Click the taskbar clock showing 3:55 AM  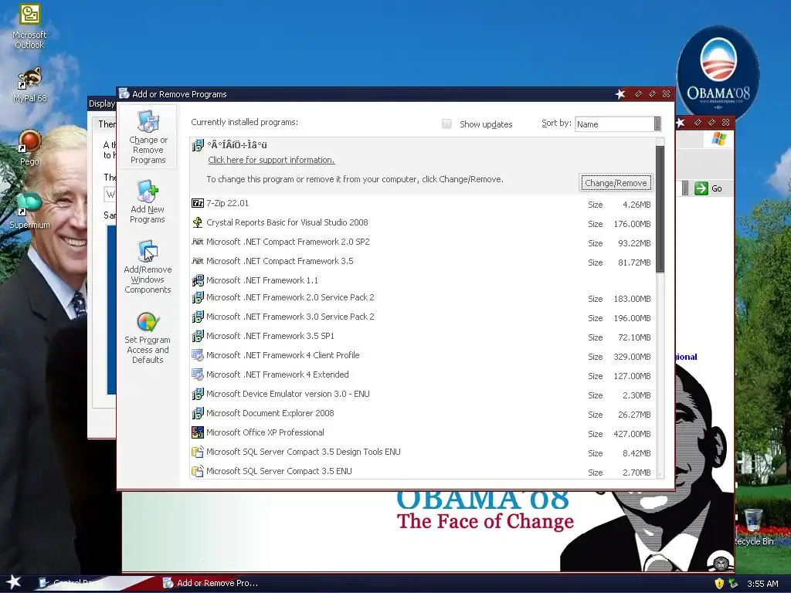(x=762, y=584)
